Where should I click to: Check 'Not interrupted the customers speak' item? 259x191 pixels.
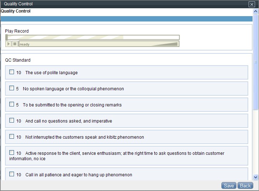point(12,137)
